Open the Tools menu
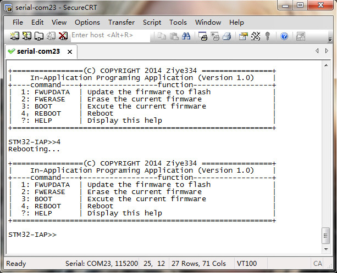The width and height of the screenshot is (337, 273). [178, 22]
